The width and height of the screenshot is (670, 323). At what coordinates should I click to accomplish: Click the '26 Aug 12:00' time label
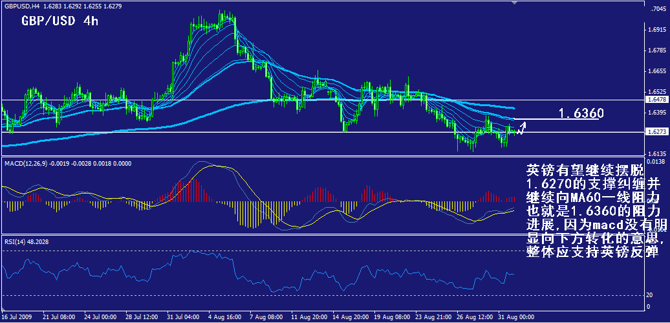coord(474,317)
